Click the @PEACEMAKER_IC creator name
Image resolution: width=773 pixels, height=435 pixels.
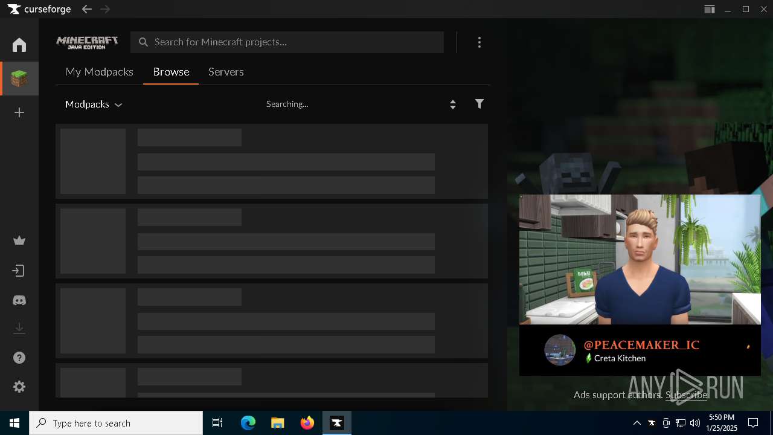(641, 345)
